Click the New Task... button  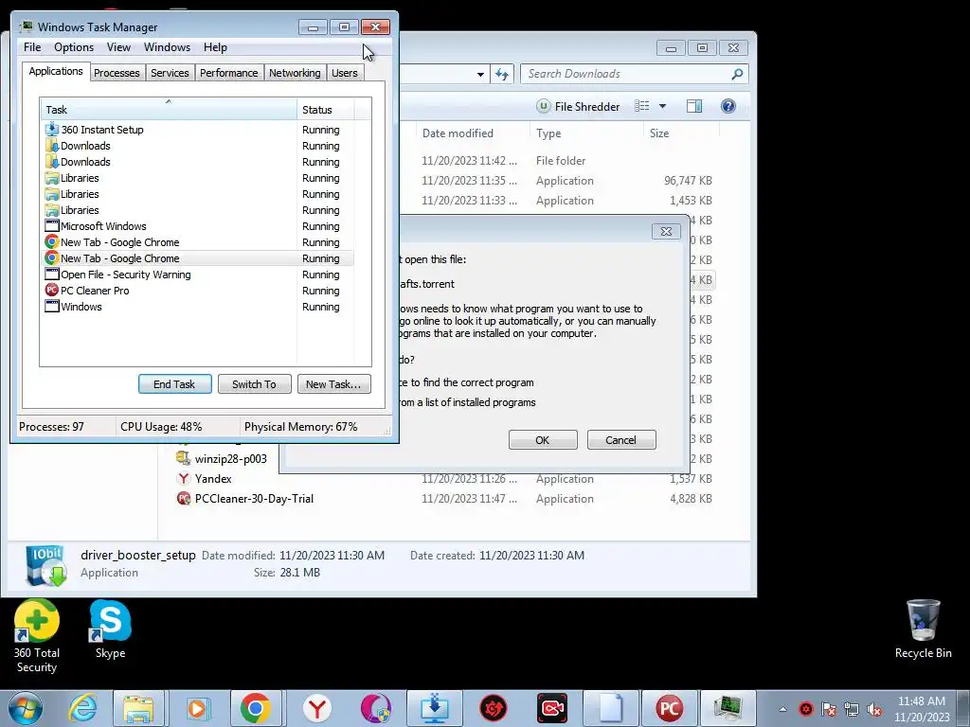(x=333, y=384)
